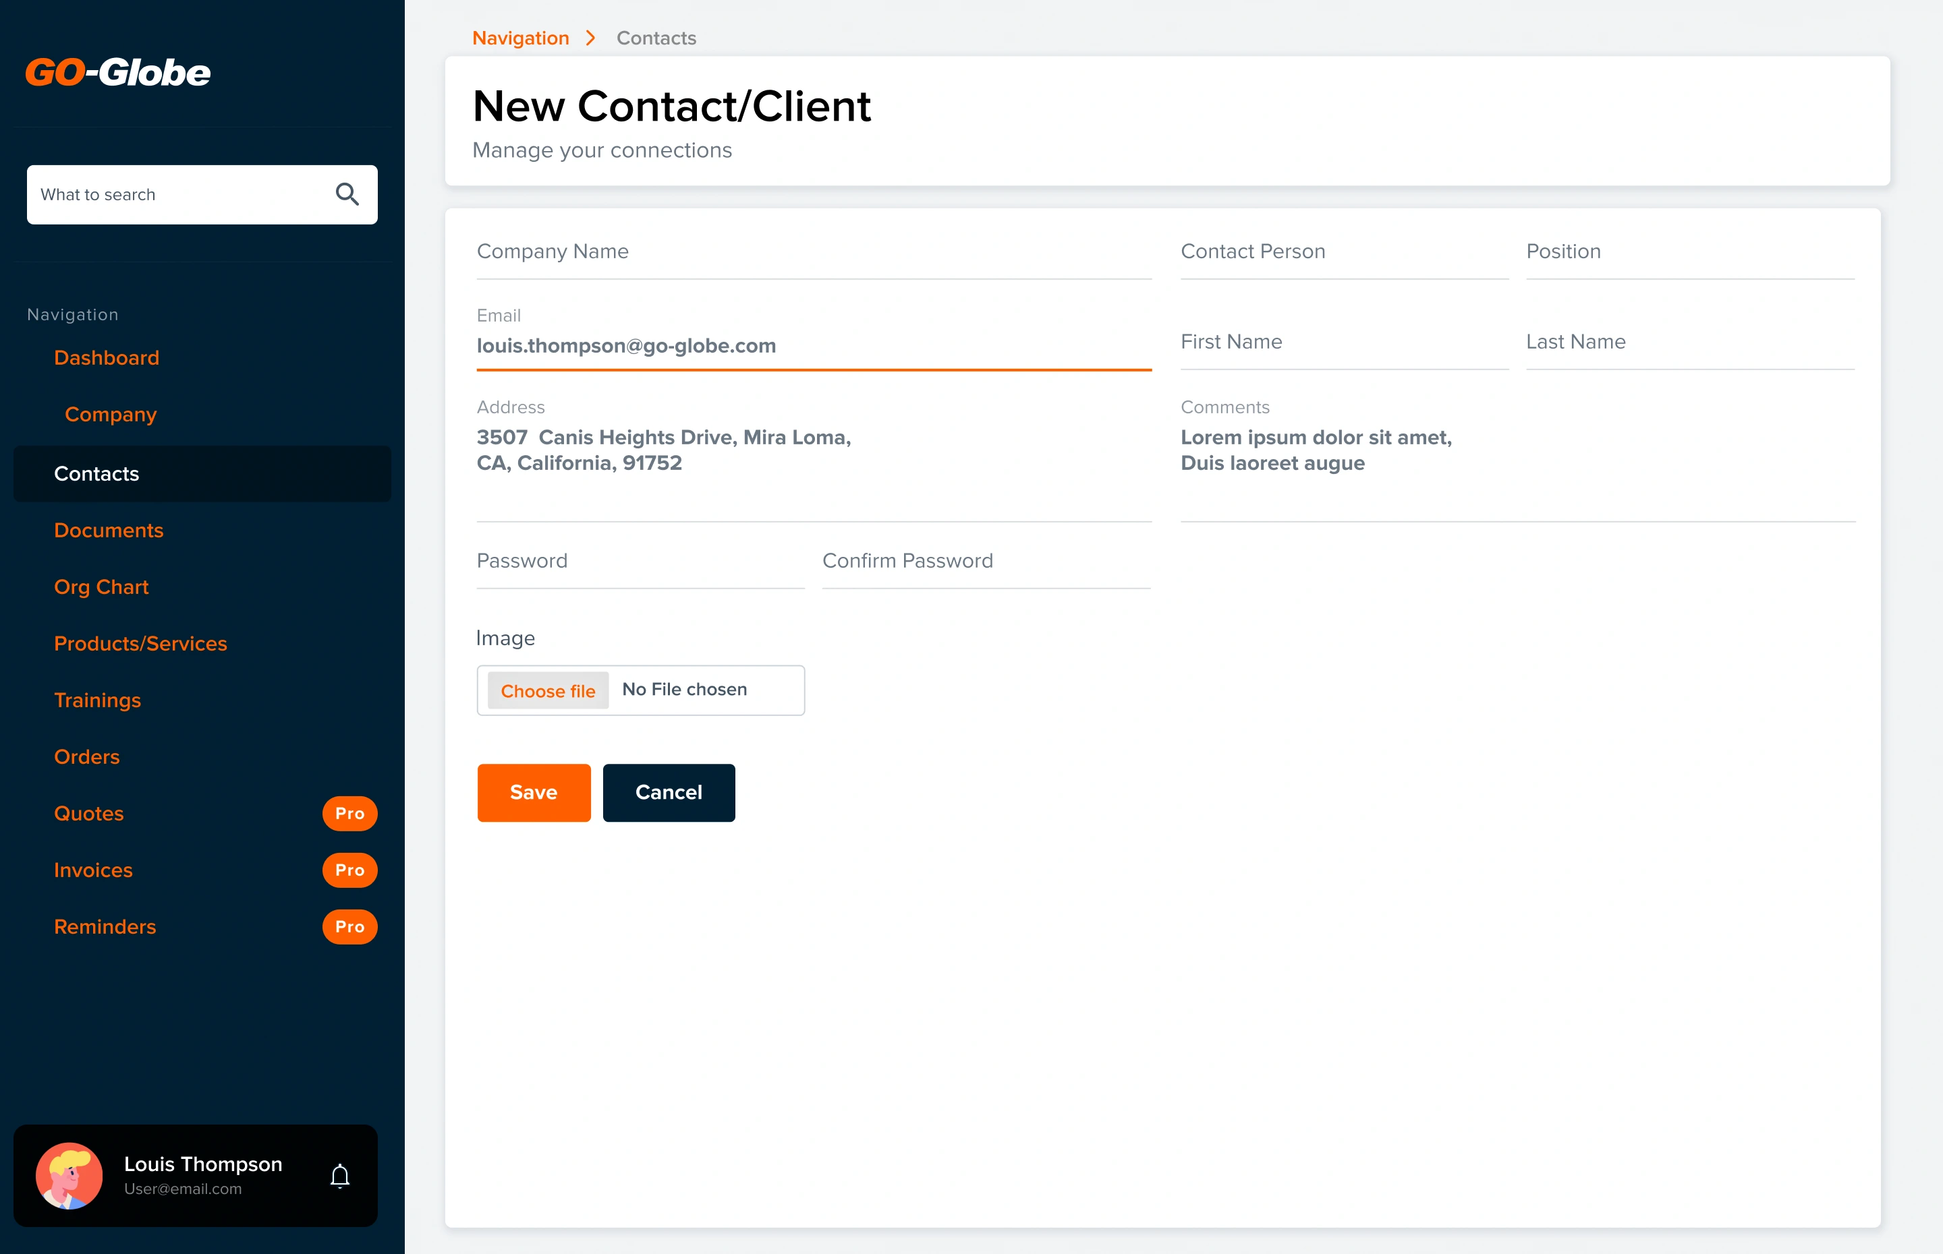Click the Pro badge next to Reminders
This screenshot has width=1943, height=1254.
coord(349,926)
